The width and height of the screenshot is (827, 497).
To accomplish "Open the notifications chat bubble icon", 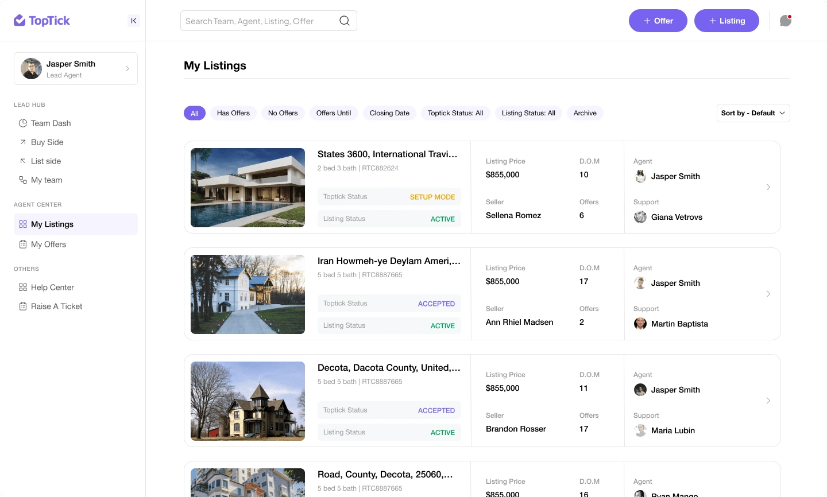I will (786, 21).
